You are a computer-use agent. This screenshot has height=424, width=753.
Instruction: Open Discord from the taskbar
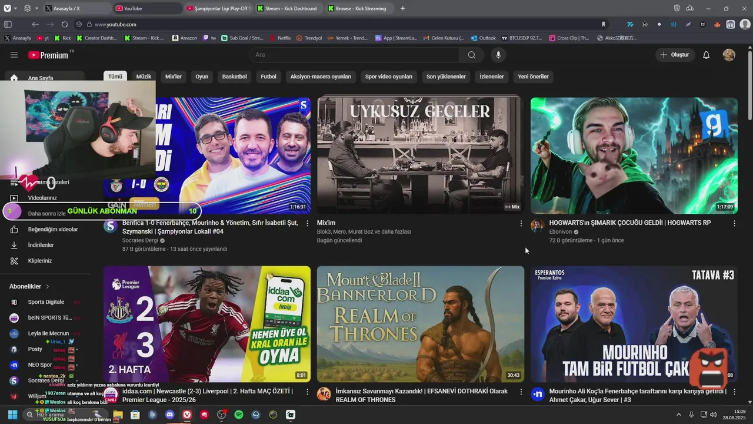coord(170,415)
